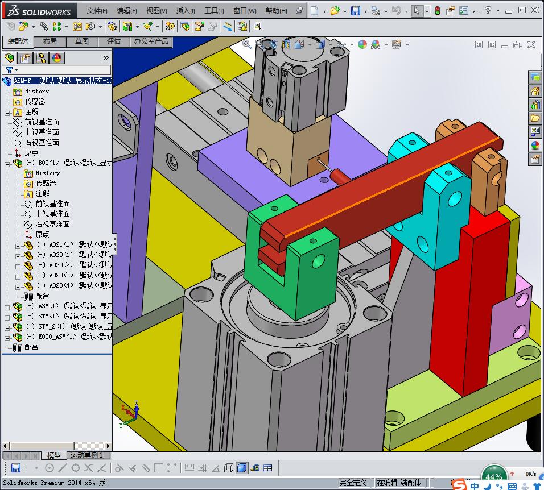Screen dimensions: 544x490
Task: Click the Move Component icon
Action: (x=90, y=26)
